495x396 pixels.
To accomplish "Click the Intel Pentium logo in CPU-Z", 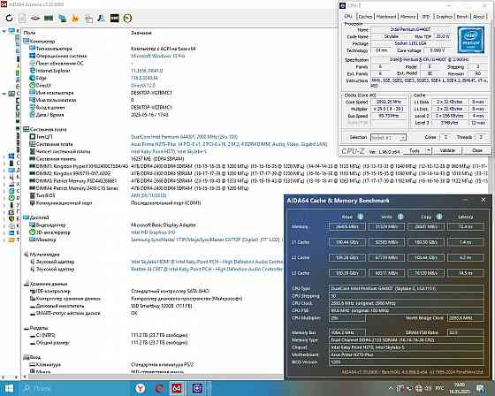I will [x=470, y=40].
